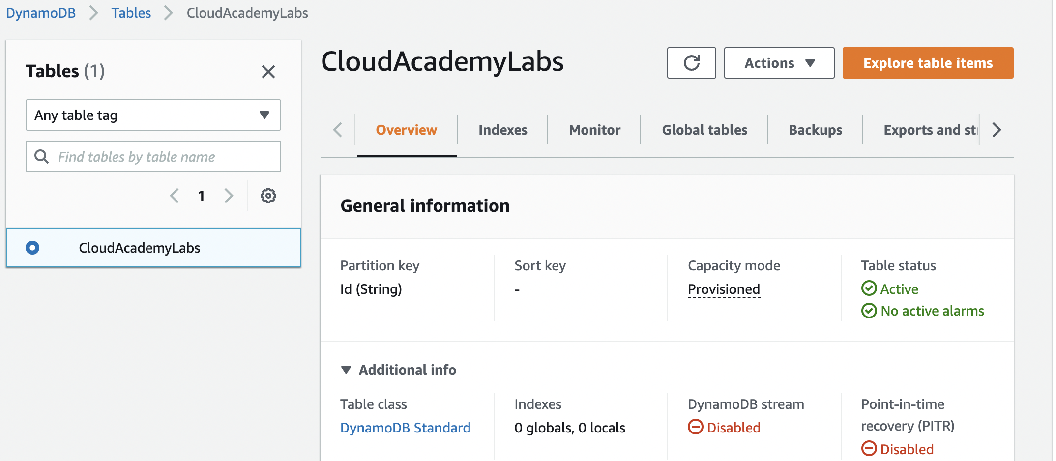This screenshot has width=1056, height=461.
Task: Collapse the Additional info section
Action: 347,370
